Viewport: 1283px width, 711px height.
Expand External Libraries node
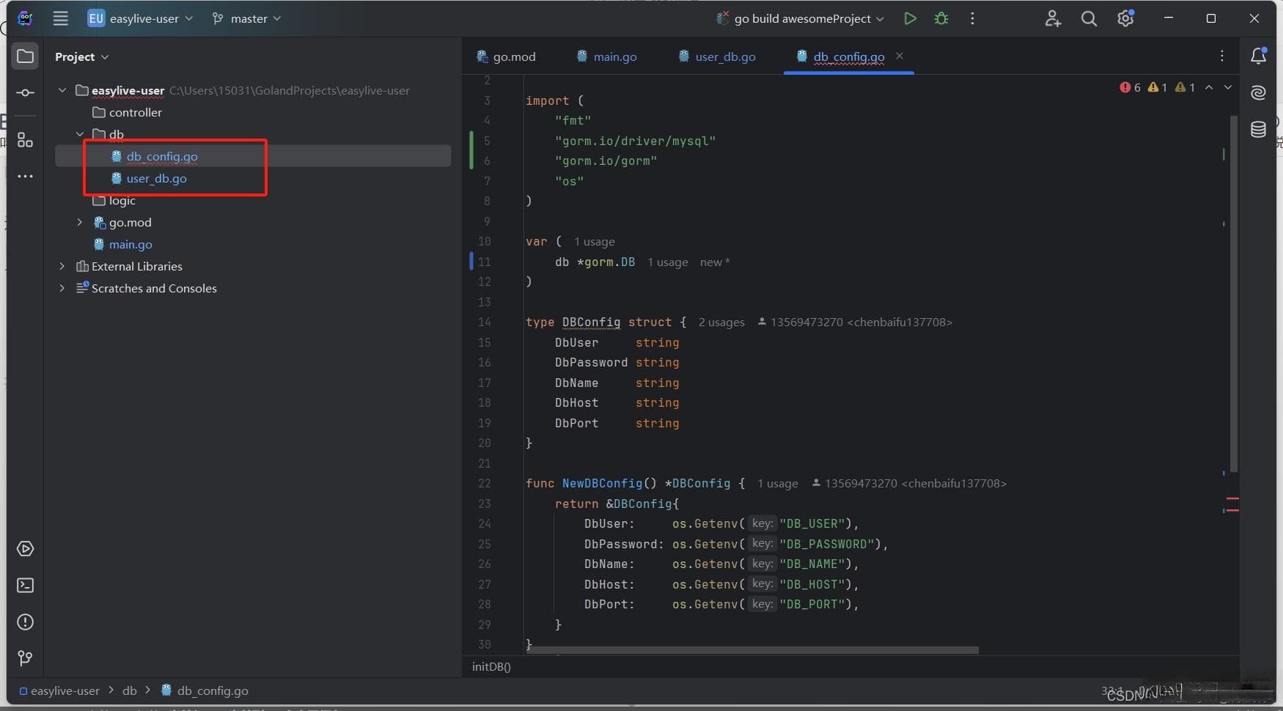[x=62, y=266]
